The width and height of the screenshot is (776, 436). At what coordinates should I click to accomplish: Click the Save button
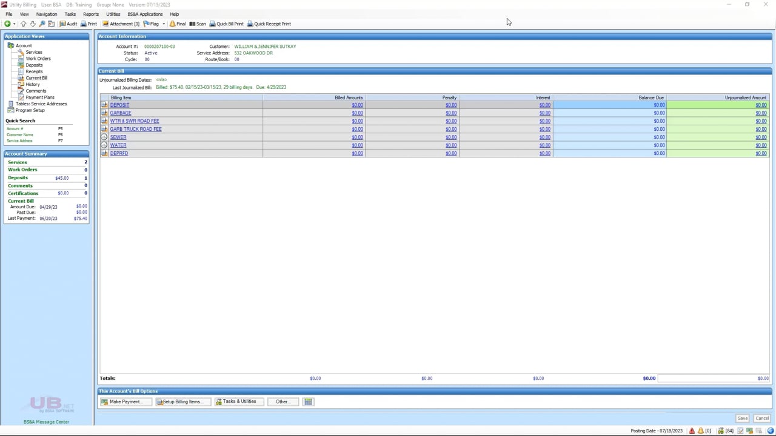743,418
